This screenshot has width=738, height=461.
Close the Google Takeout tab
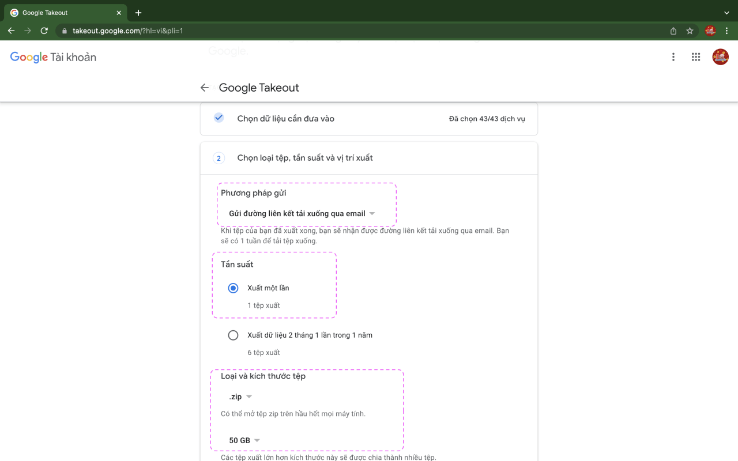pyautogui.click(x=119, y=13)
